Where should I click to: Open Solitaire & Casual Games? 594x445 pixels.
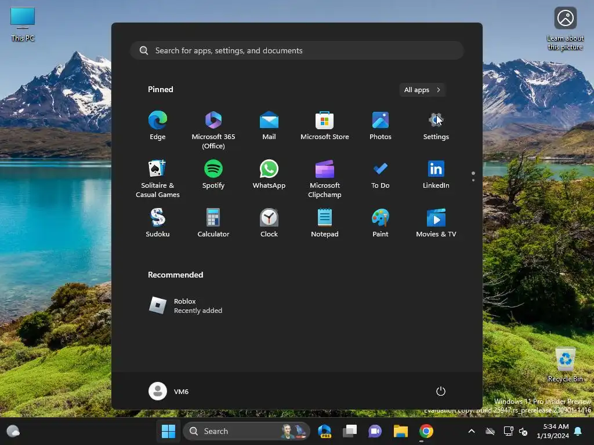[158, 179]
